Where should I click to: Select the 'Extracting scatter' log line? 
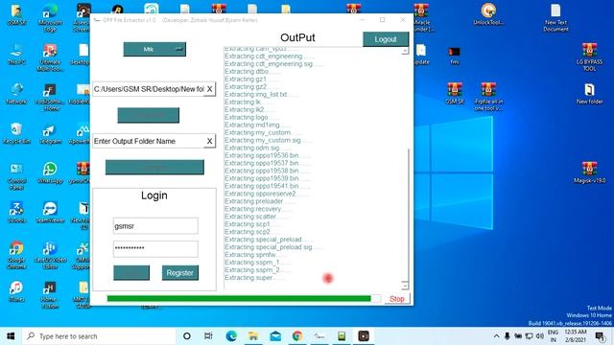256,217
